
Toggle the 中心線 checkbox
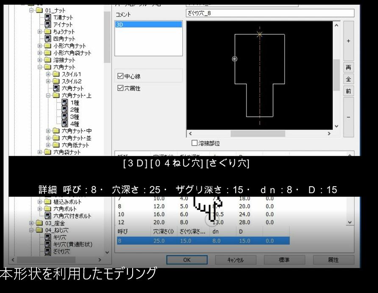[x=120, y=76]
